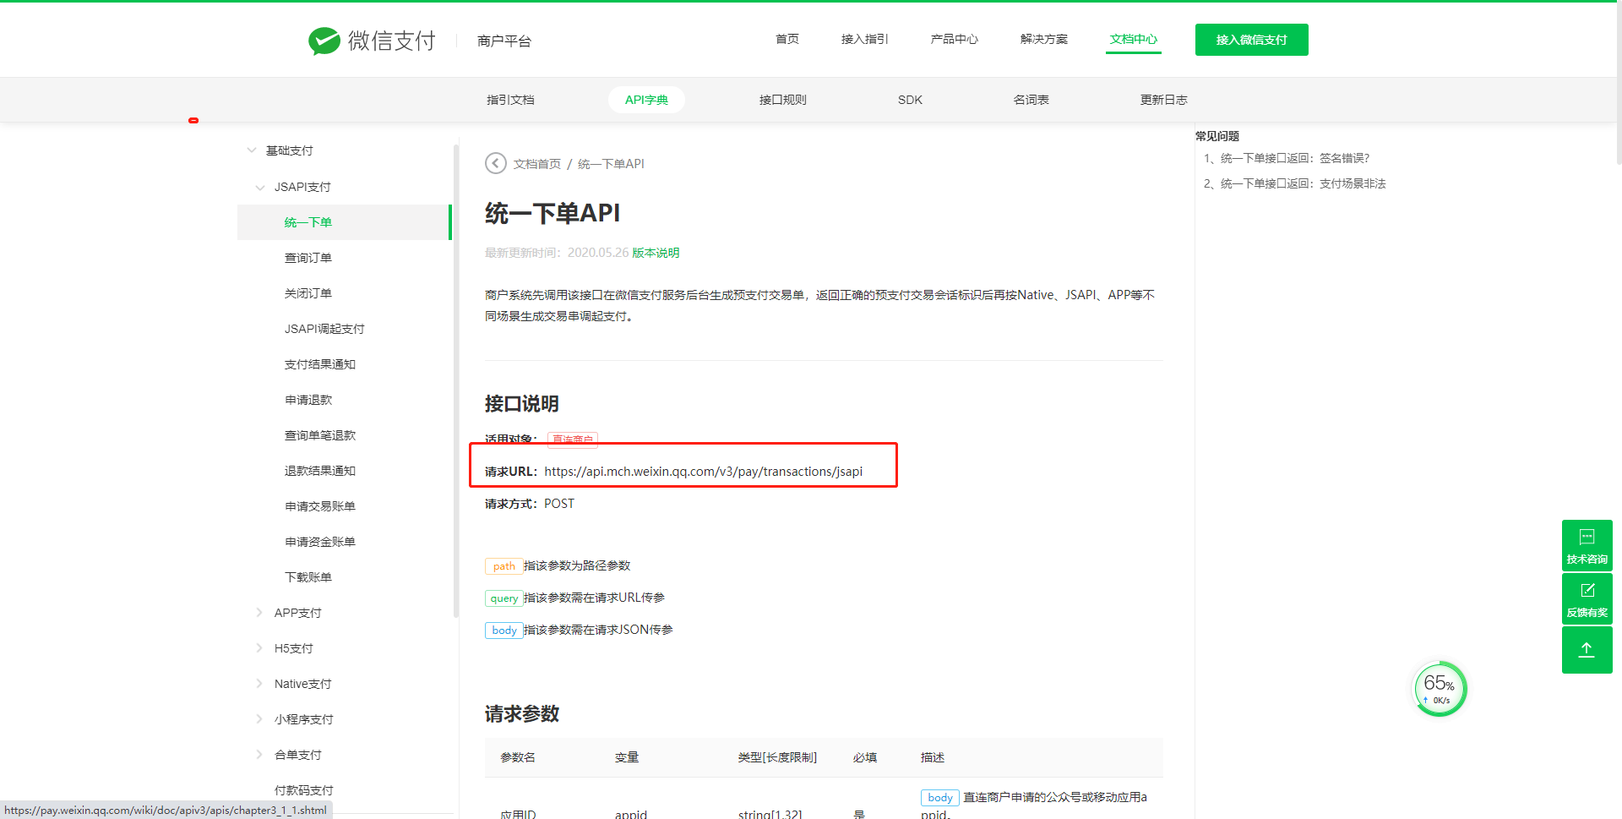This screenshot has height=819, width=1622.
Task: Select 下载账单 in the sidebar
Action: 308,577
